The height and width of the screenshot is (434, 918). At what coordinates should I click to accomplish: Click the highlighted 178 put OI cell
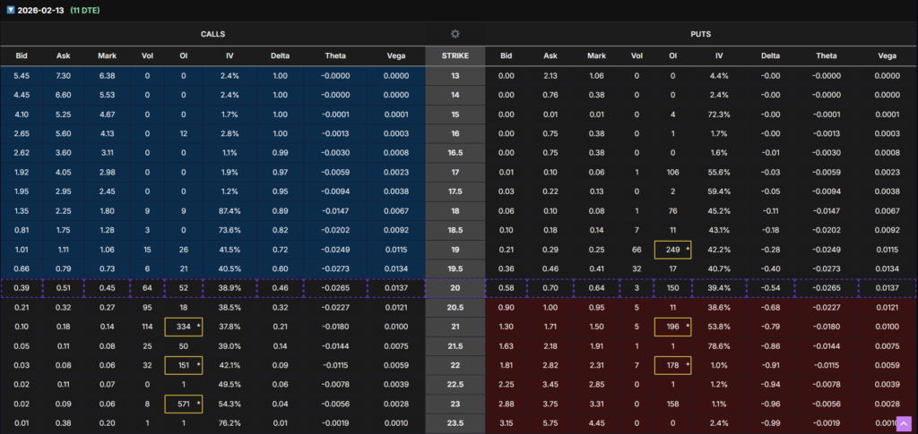672,365
